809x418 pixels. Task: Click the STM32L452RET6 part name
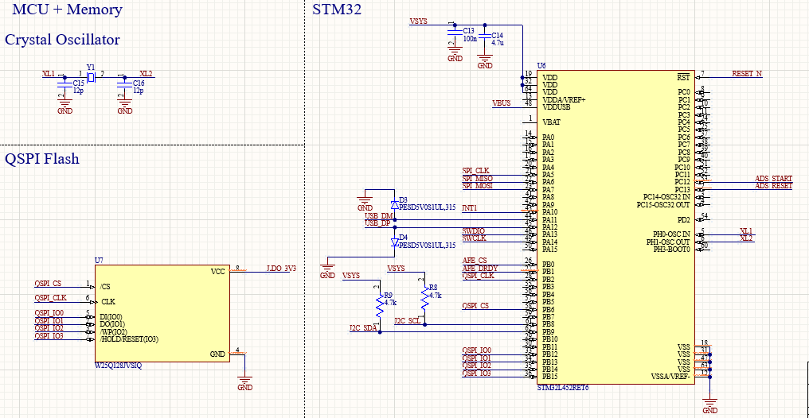[x=562, y=388]
